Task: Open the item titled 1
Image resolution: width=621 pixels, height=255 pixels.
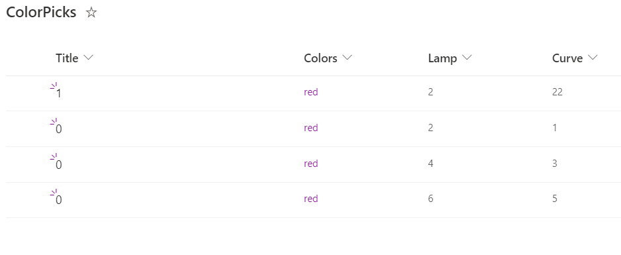Action: pos(59,94)
